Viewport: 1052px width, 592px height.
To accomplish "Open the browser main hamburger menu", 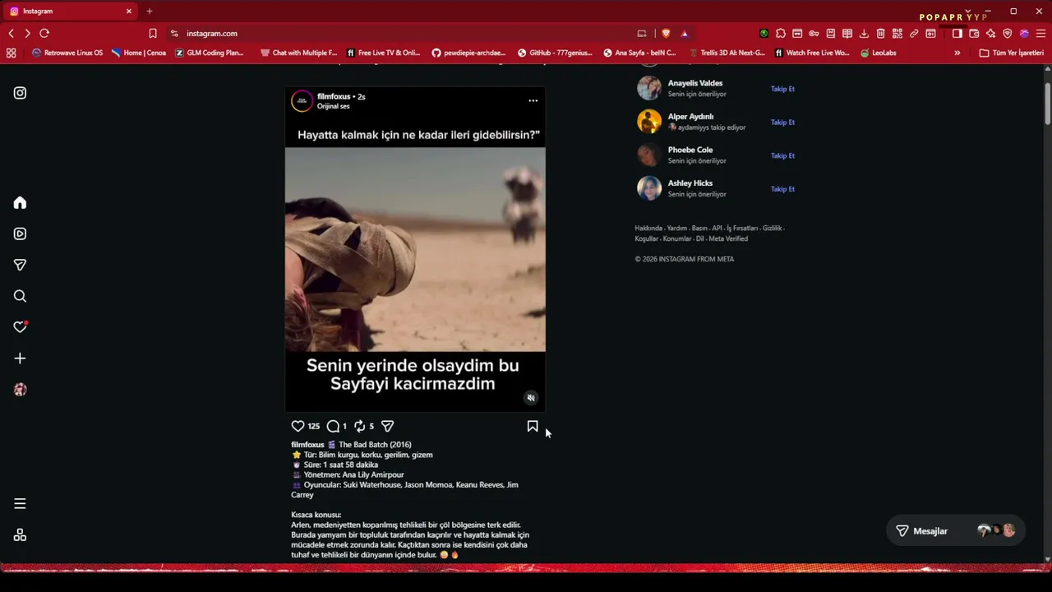I will coord(1040,34).
